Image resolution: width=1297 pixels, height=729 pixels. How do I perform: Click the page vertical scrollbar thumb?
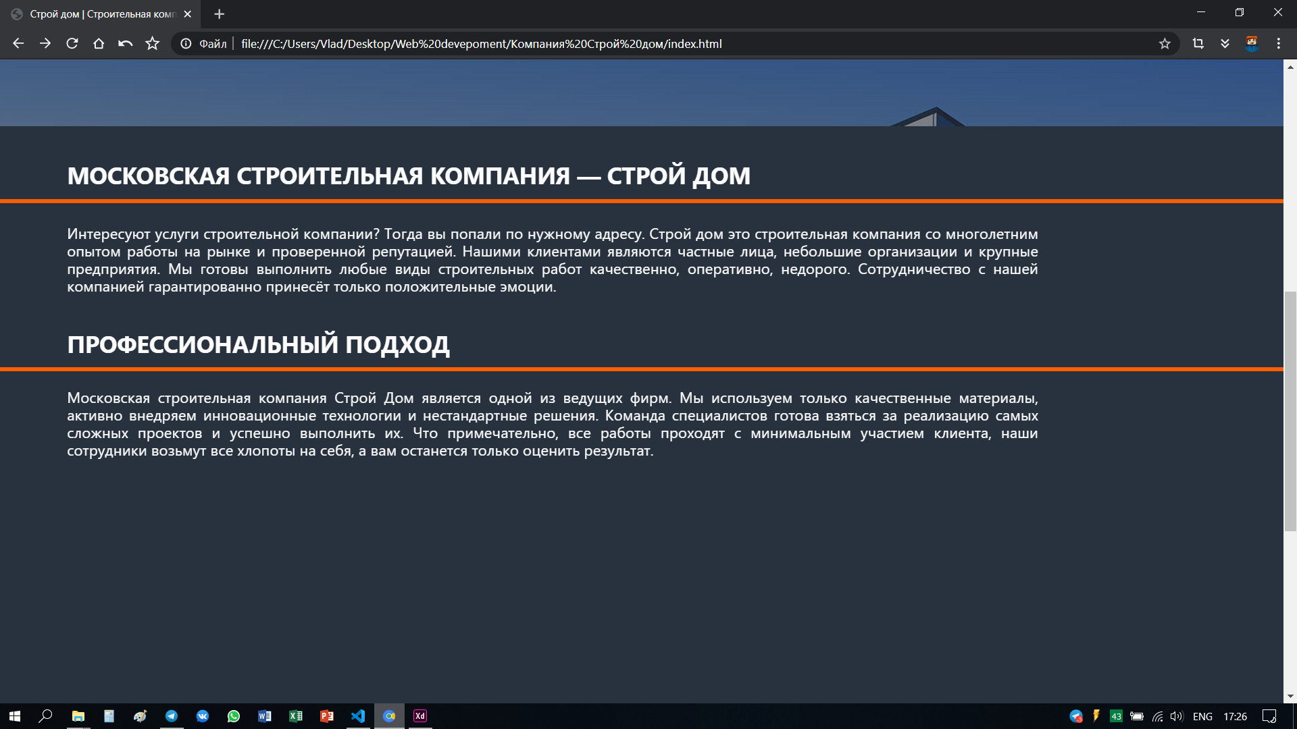(1290, 411)
